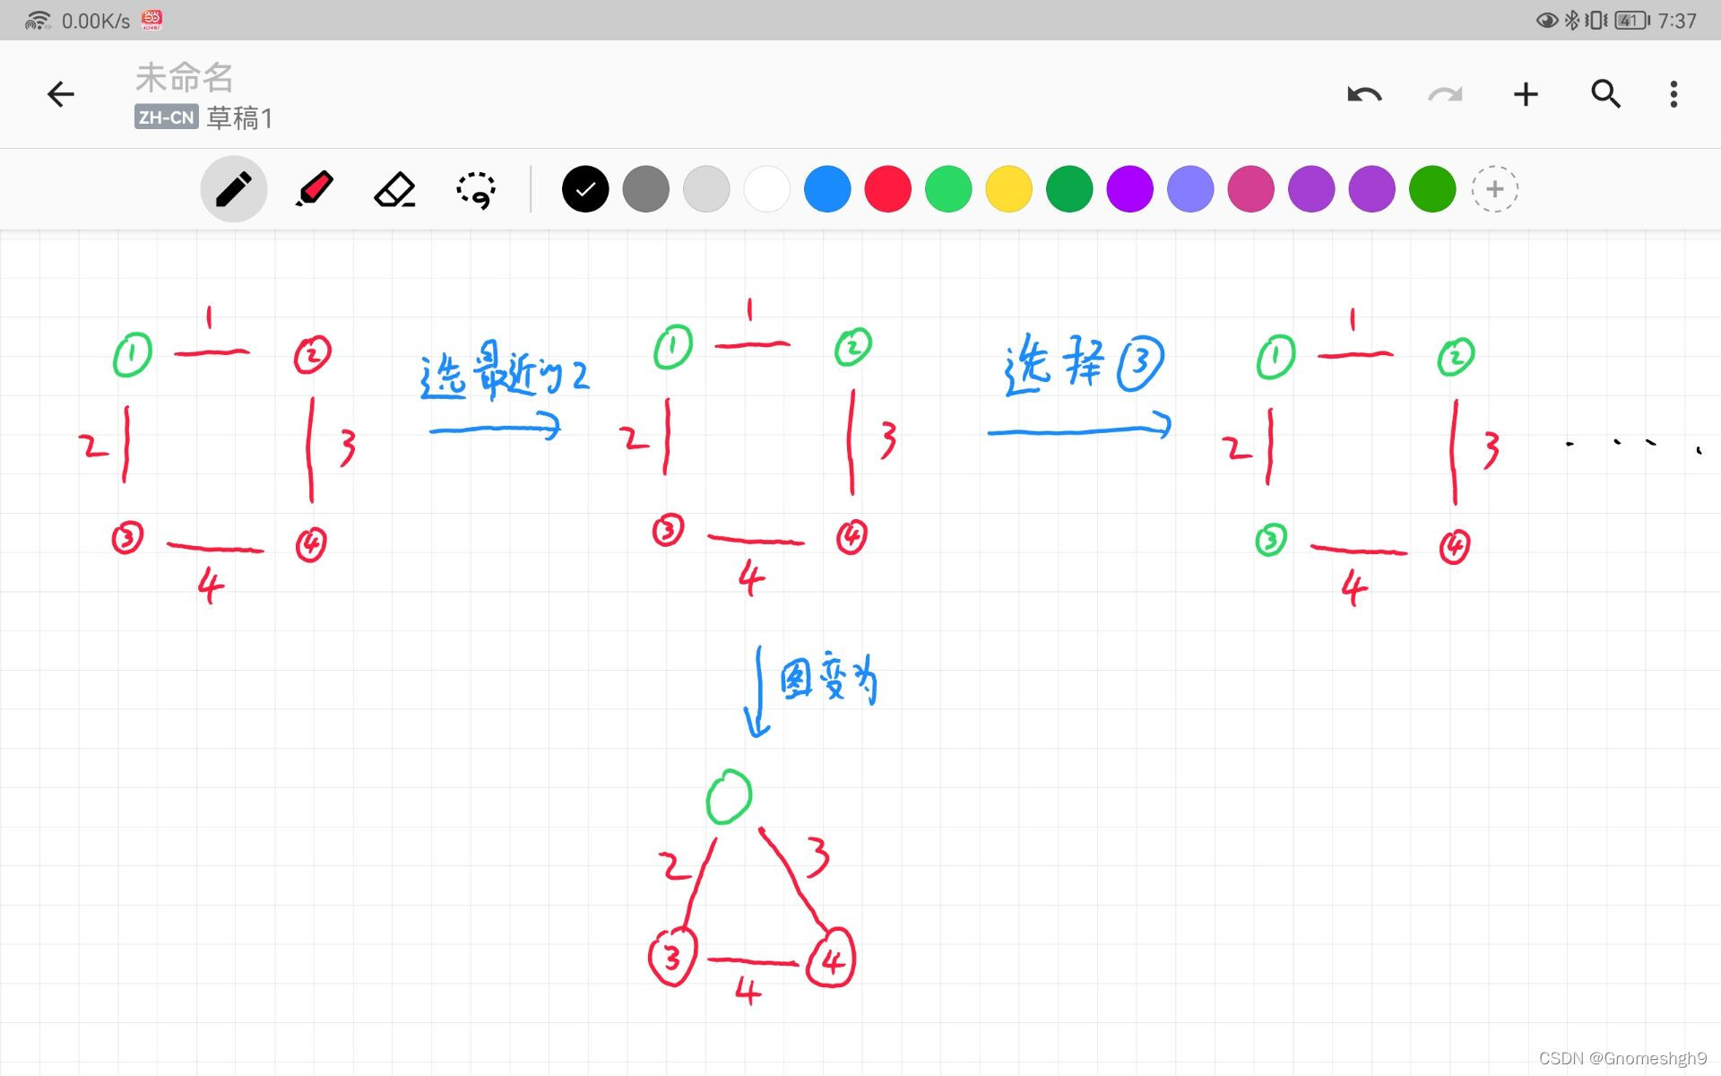Screen dimensions: 1721x1076
Task: Pick the red color swatch
Action: (x=888, y=189)
